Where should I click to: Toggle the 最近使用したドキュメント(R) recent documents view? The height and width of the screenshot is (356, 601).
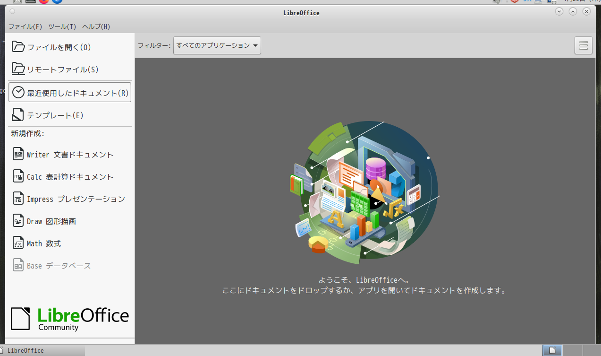pos(70,92)
